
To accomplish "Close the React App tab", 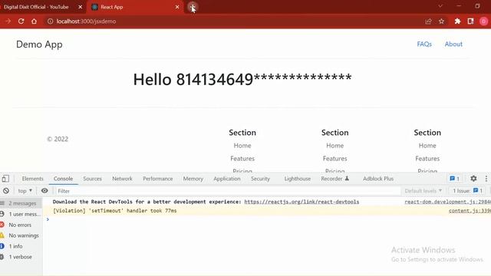I will [177, 7].
